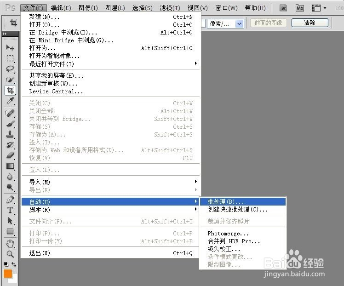Viewport: 344px width, 286px height.
Task: Select the Quick Selection tool
Action: tap(10, 80)
